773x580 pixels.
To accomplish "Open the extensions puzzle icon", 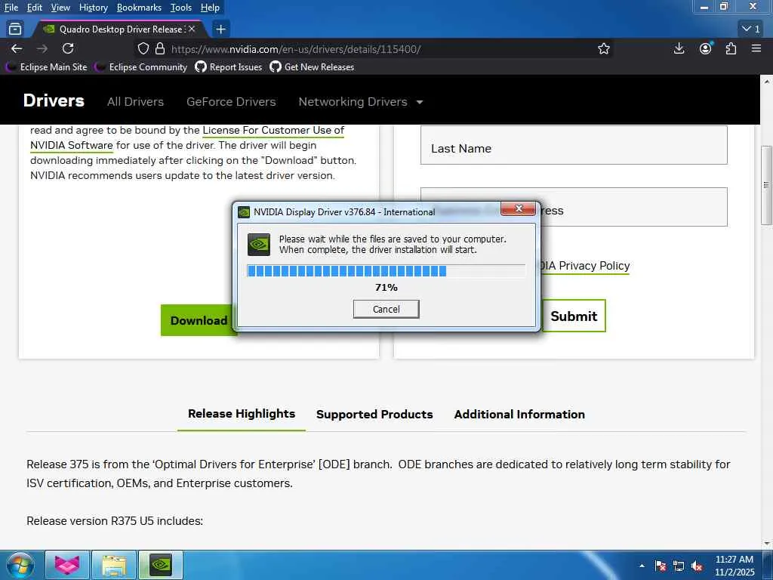I will tap(731, 48).
